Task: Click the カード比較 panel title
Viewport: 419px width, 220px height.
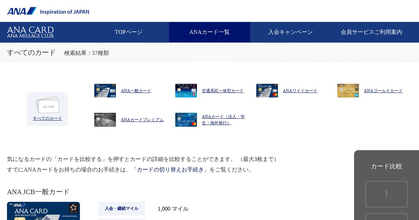Action: [387, 166]
